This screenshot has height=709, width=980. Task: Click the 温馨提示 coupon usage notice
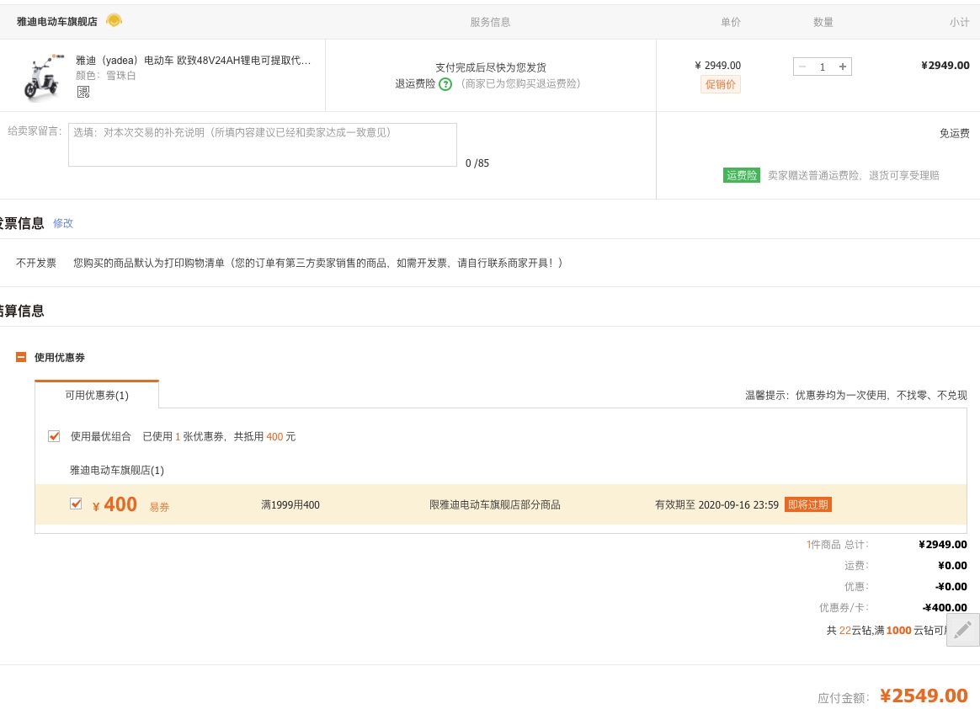click(x=856, y=395)
